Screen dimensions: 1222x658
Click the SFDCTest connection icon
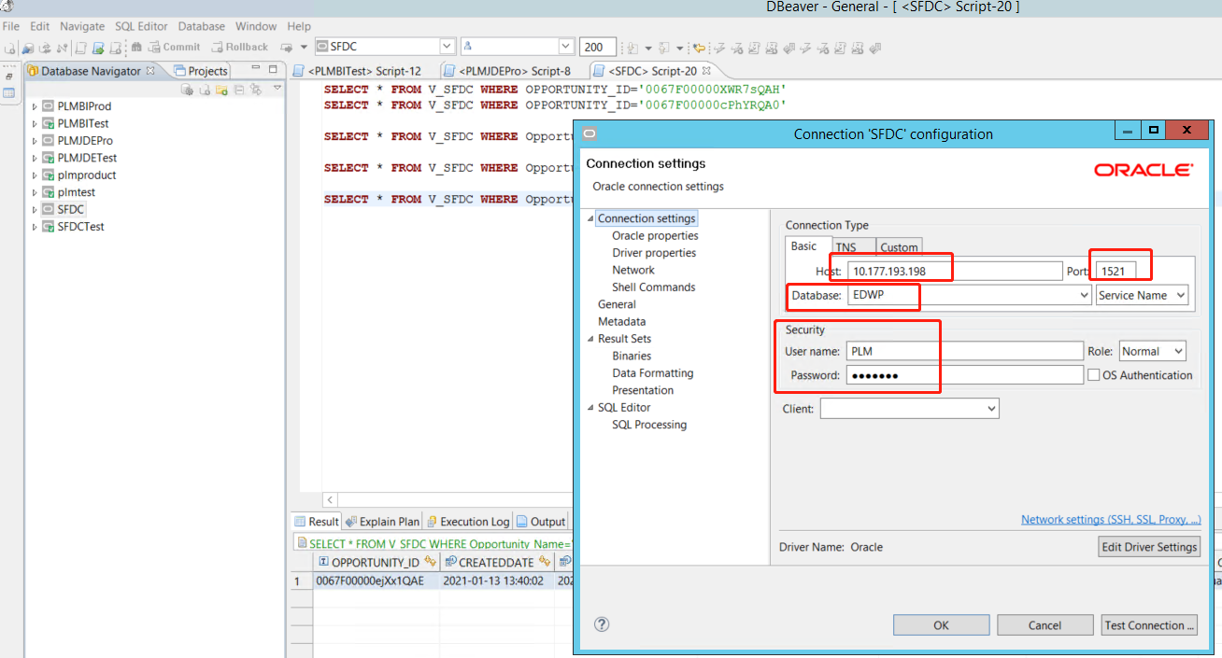tap(48, 227)
